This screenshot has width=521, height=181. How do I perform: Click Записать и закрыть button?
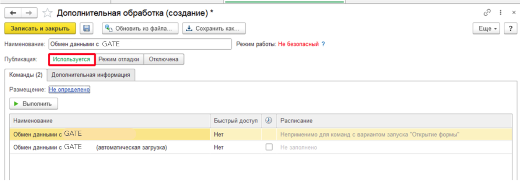[x=40, y=28]
